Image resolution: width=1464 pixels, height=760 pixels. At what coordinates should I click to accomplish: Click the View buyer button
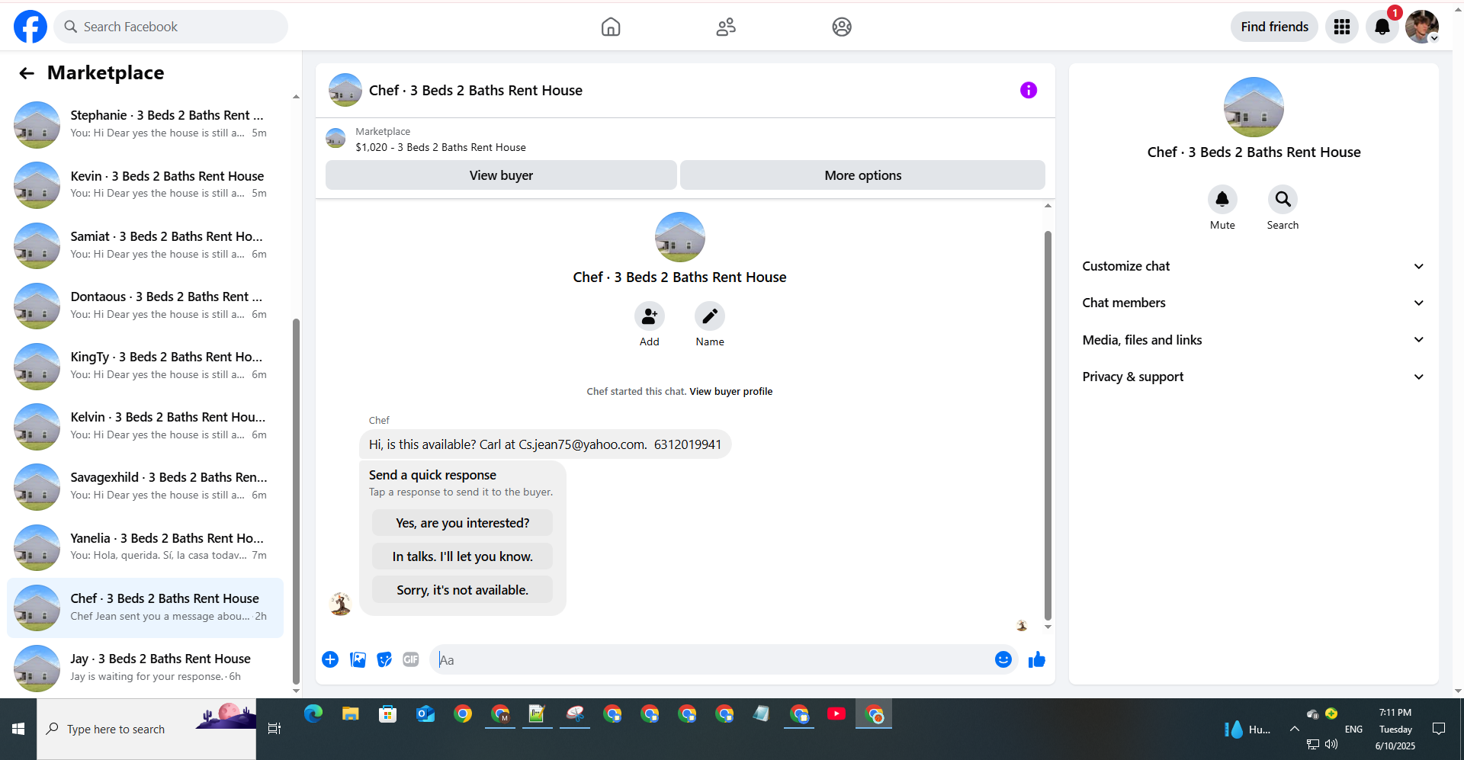(501, 175)
